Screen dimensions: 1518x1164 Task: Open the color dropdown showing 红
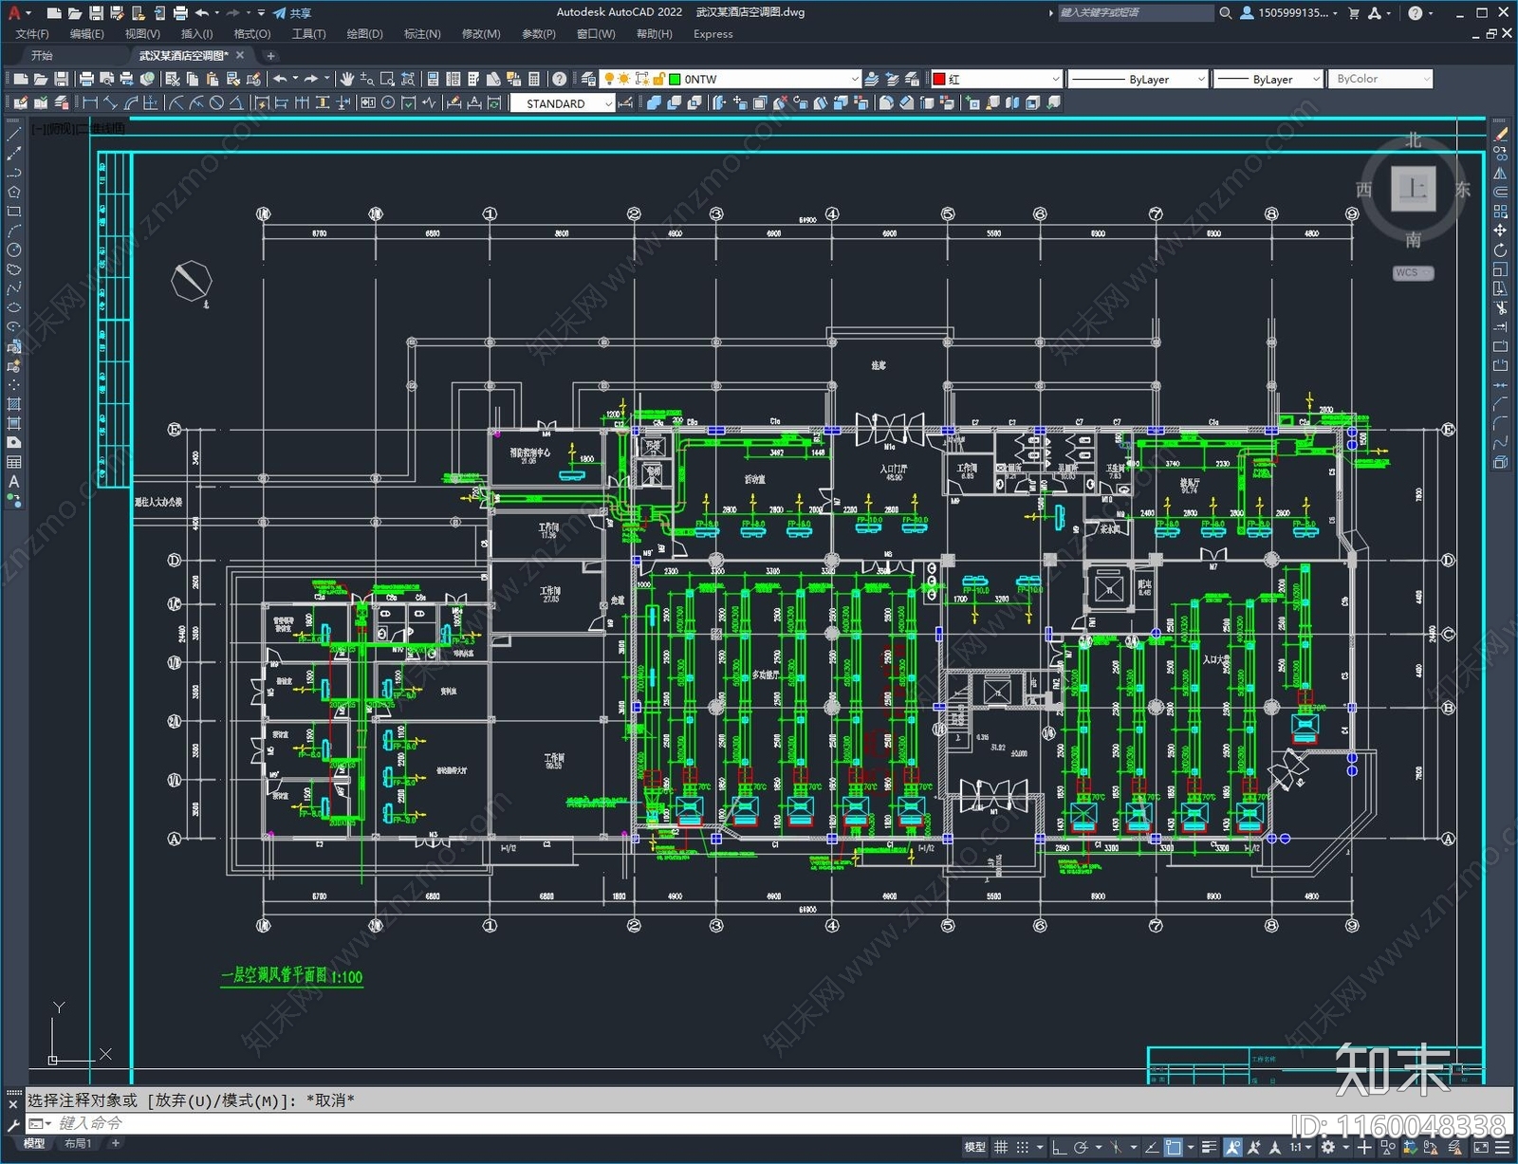(996, 79)
